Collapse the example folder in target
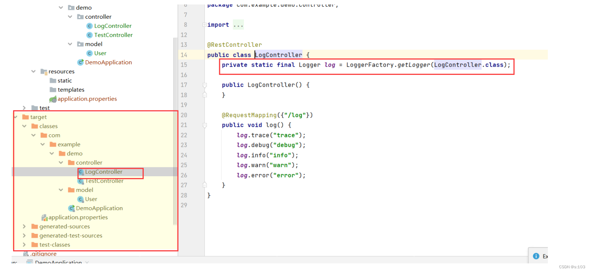This screenshot has width=591, height=272. point(42,144)
